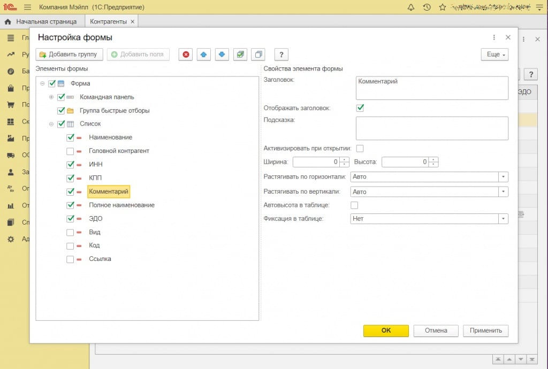Click the uncheck all elements icon
The image size is (548, 369).
258,55
